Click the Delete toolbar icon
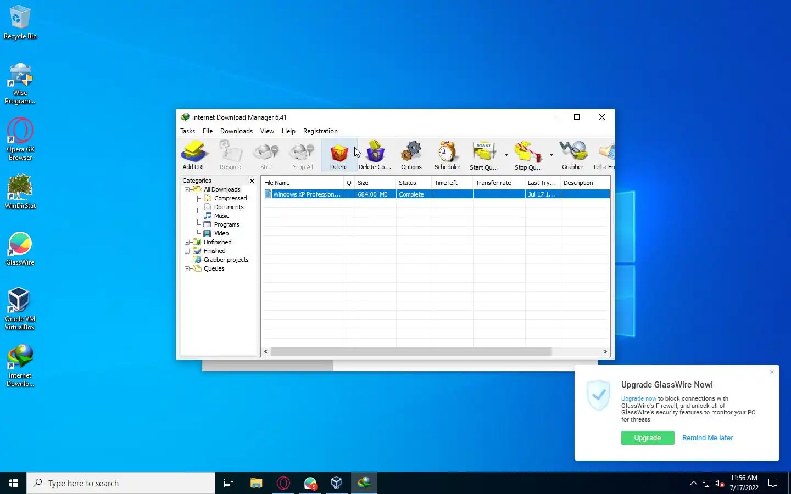Viewport: 791px width, 494px height. click(339, 155)
